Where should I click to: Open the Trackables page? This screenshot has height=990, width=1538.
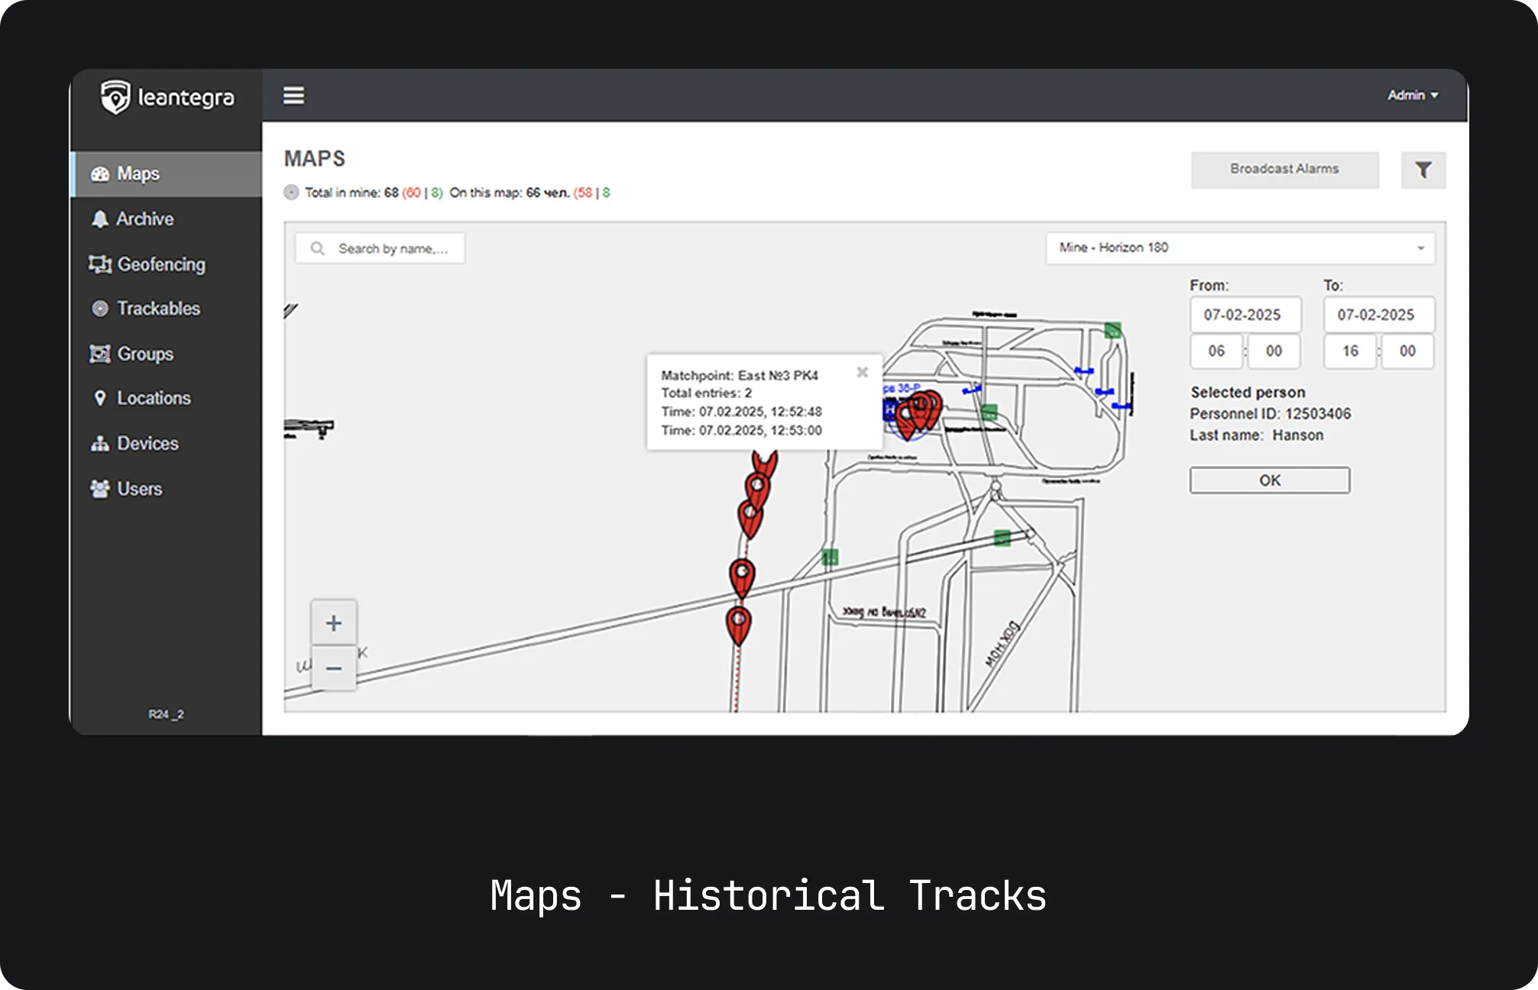(x=158, y=309)
